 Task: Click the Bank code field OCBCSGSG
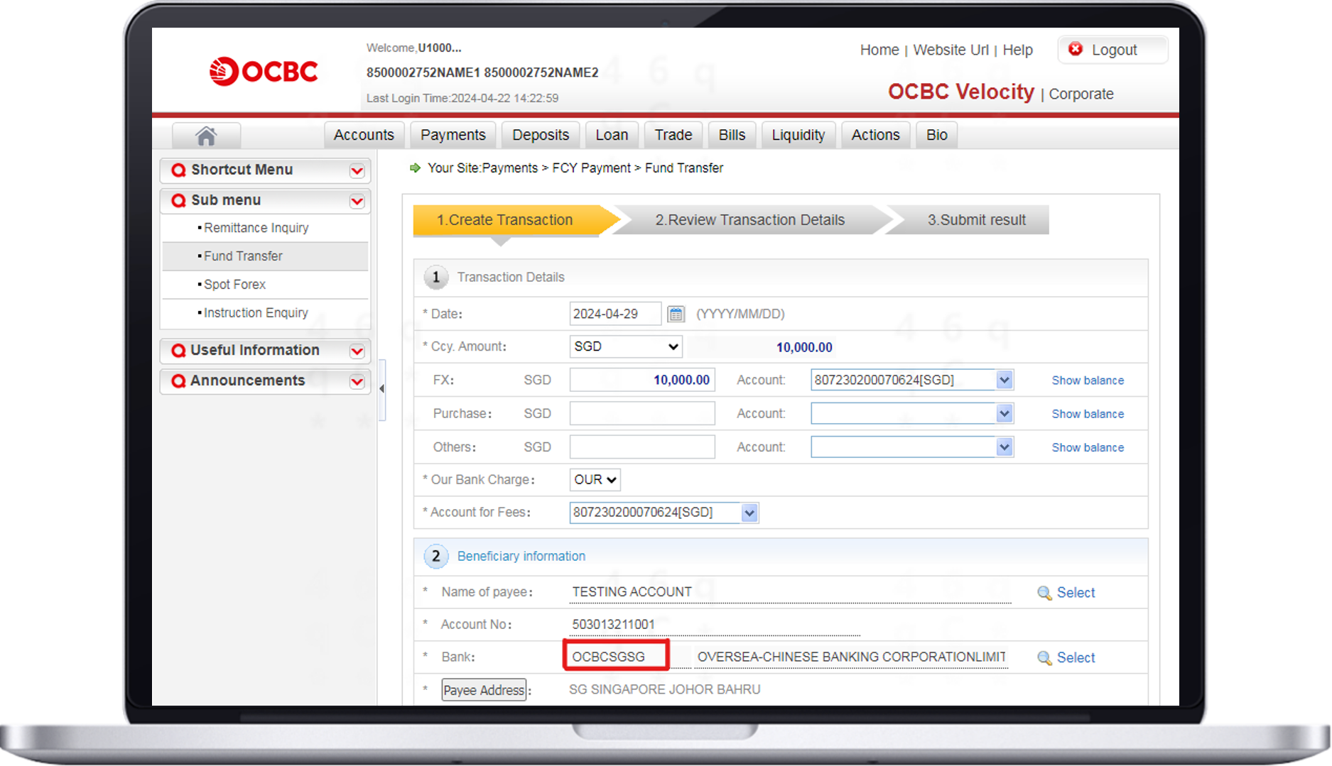615,657
